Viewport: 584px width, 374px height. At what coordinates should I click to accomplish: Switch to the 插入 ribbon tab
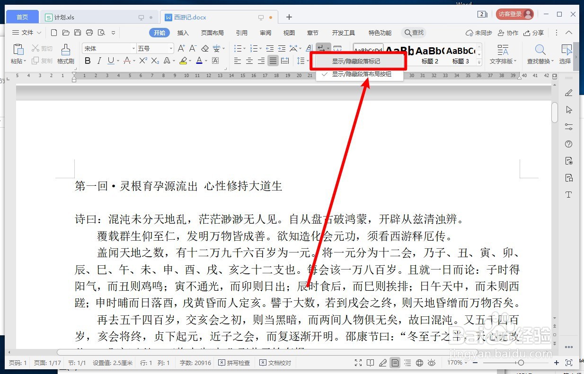tap(184, 33)
